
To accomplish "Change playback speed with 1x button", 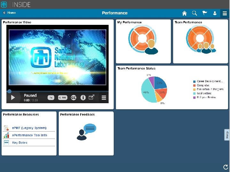I will tap(51, 97).
